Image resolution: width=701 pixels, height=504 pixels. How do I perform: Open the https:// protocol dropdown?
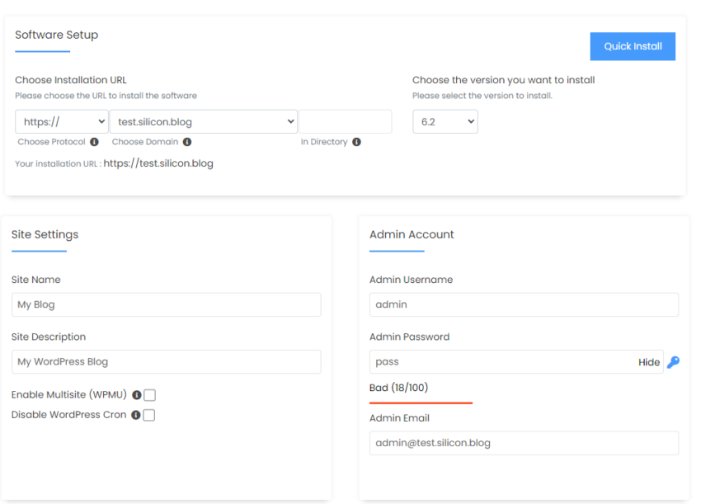pos(62,121)
